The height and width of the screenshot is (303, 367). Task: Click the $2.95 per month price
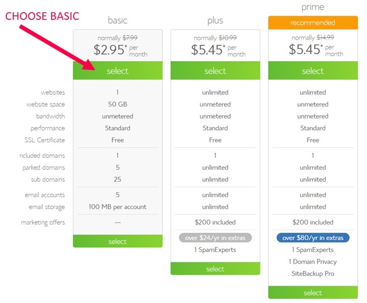coord(120,50)
